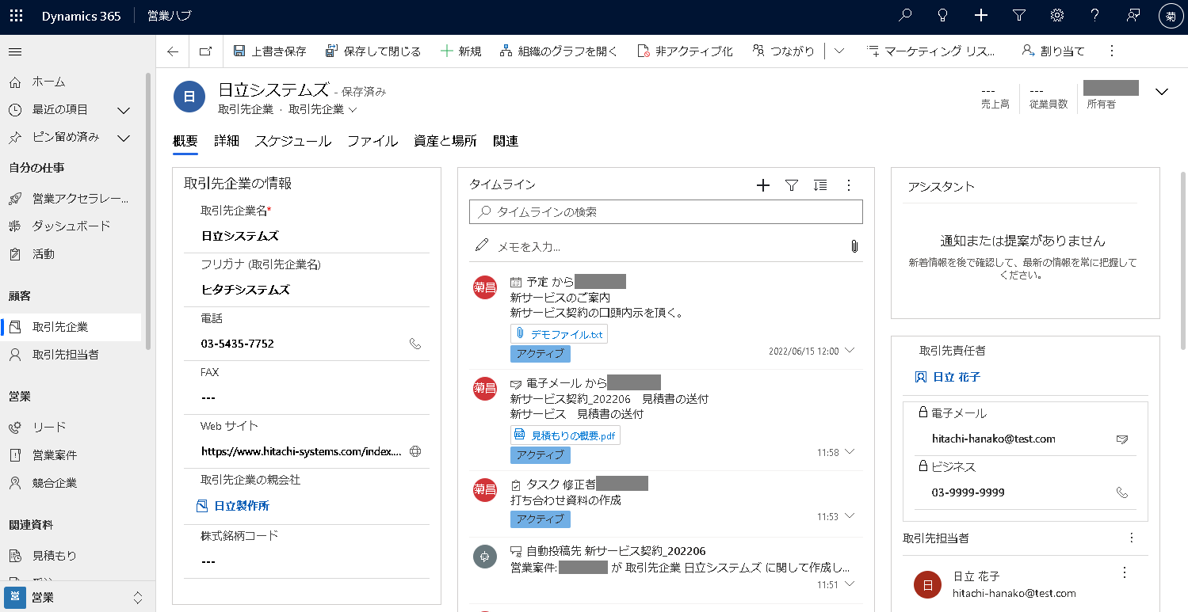Expand the つながり dropdown chevron
This screenshot has width=1188, height=612.
coord(839,51)
